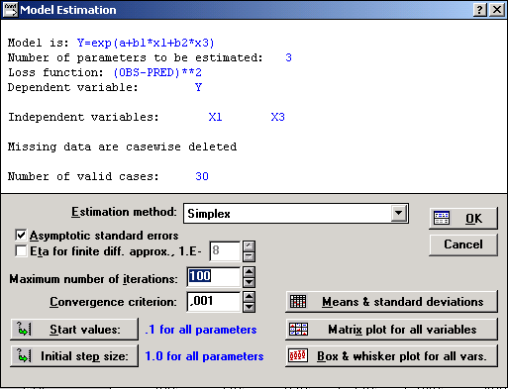Click '.1 for all parameters' text
Image resolution: width=508 pixels, height=389 pixels.
[x=201, y=330]
